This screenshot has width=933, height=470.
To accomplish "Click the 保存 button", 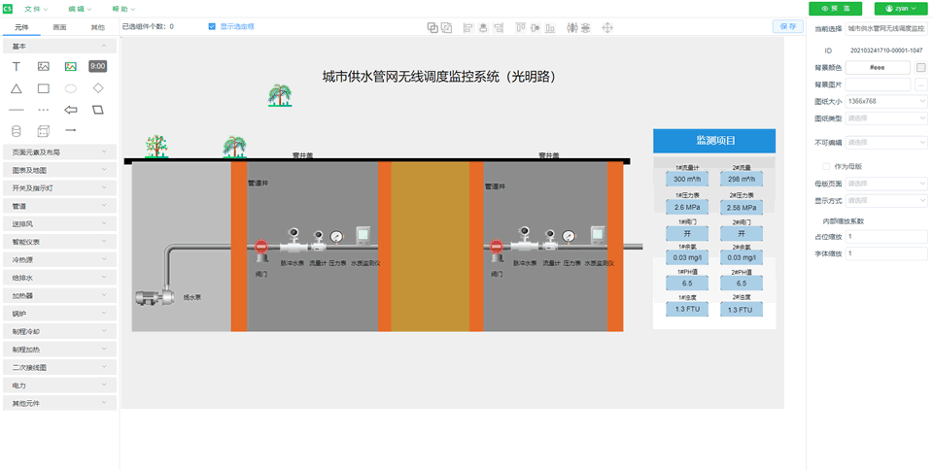I will coord(788,26).
